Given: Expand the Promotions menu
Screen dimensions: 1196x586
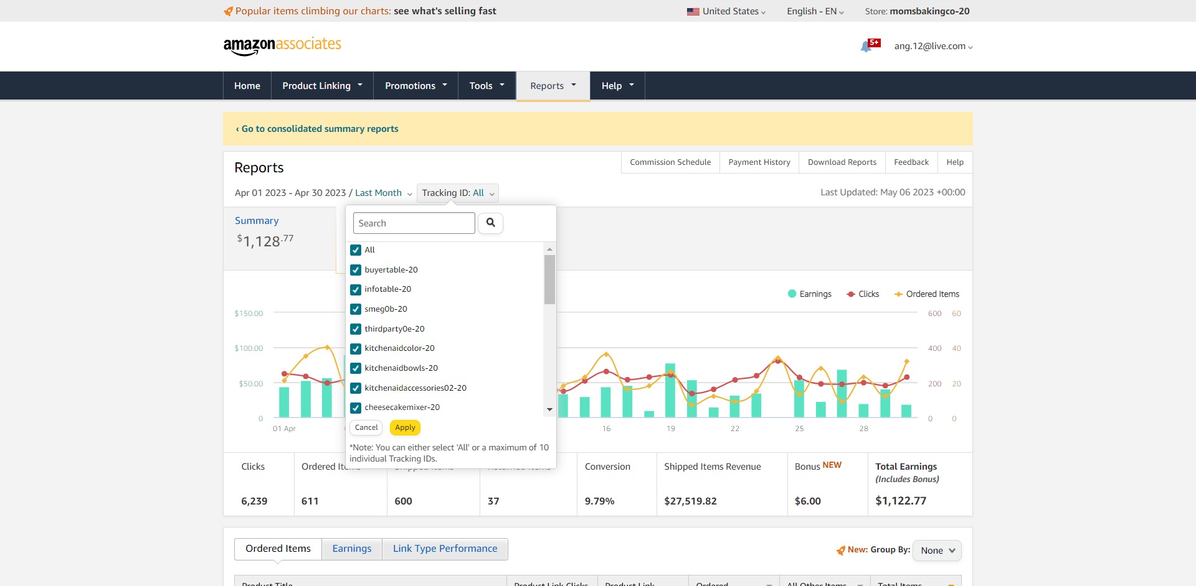Looking at the screenshot, I should (416, 86).
